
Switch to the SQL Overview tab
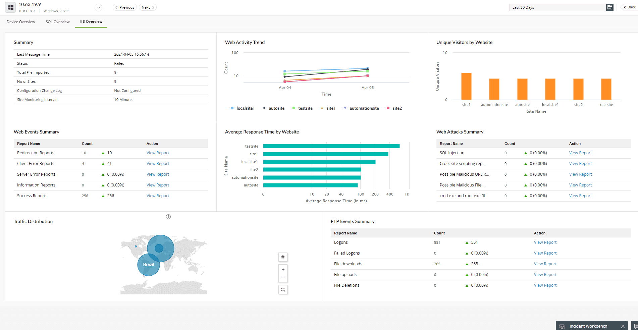[x=58, y=22]
